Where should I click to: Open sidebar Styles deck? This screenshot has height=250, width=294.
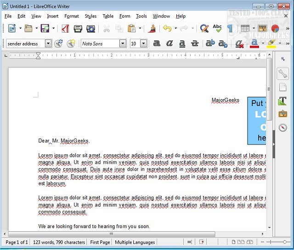pyautogui.click(x=283, y=101)
